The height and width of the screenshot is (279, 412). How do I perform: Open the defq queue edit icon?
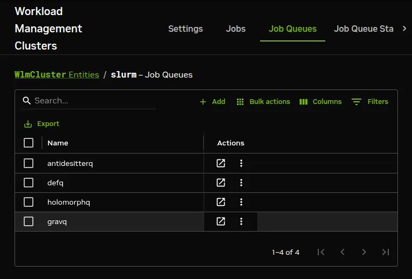point(221,183)
